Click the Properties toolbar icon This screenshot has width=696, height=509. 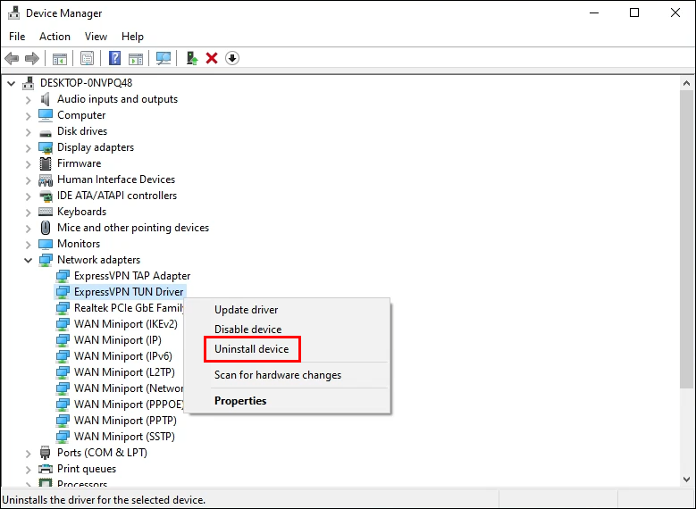pos(87,58)
